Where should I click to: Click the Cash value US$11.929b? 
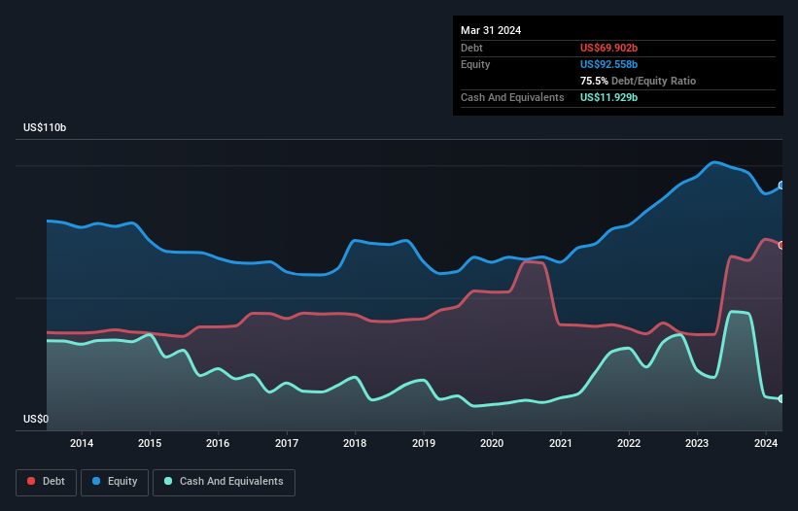coord(608,97)
